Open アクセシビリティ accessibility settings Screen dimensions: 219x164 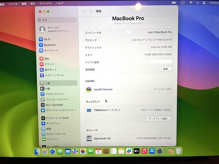pyautogui.click(x=55, y=94)
